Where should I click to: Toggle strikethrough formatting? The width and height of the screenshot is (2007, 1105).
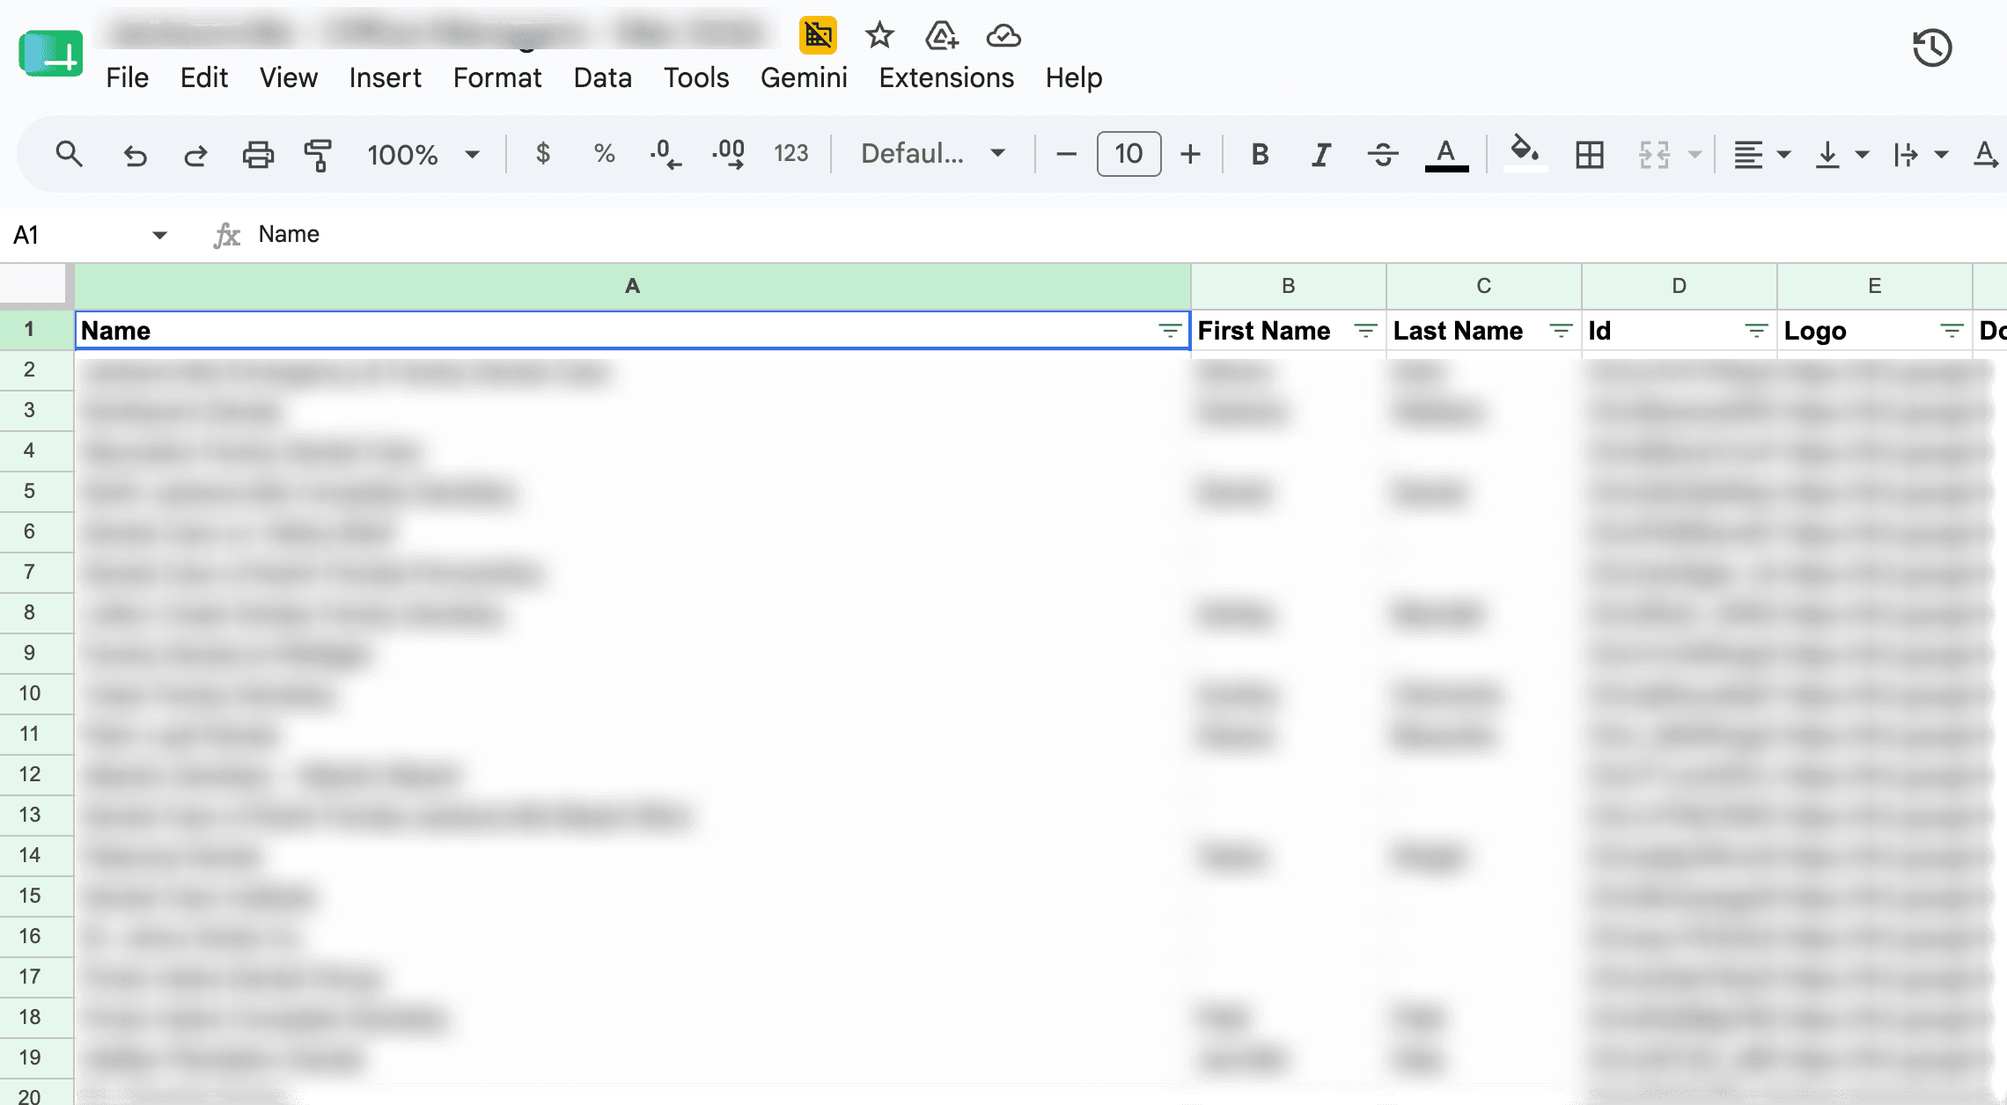pyautogui.click(x=1383, y=155)
